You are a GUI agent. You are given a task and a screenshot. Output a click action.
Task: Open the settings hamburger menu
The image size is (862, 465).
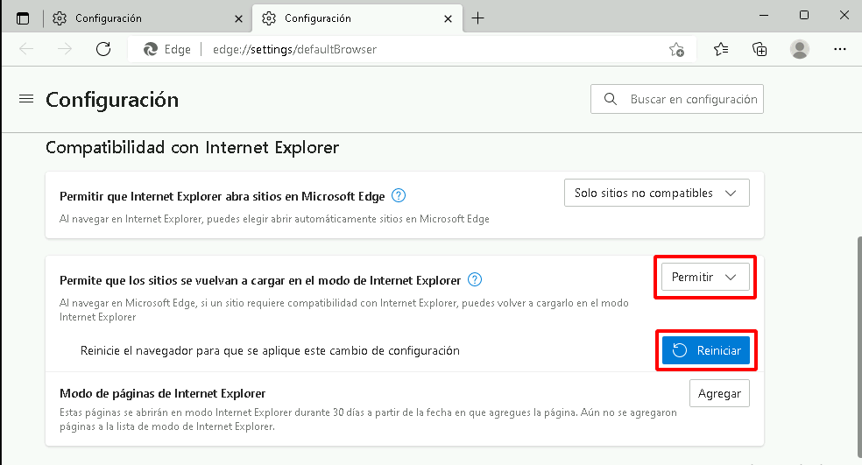coord(26,99)
